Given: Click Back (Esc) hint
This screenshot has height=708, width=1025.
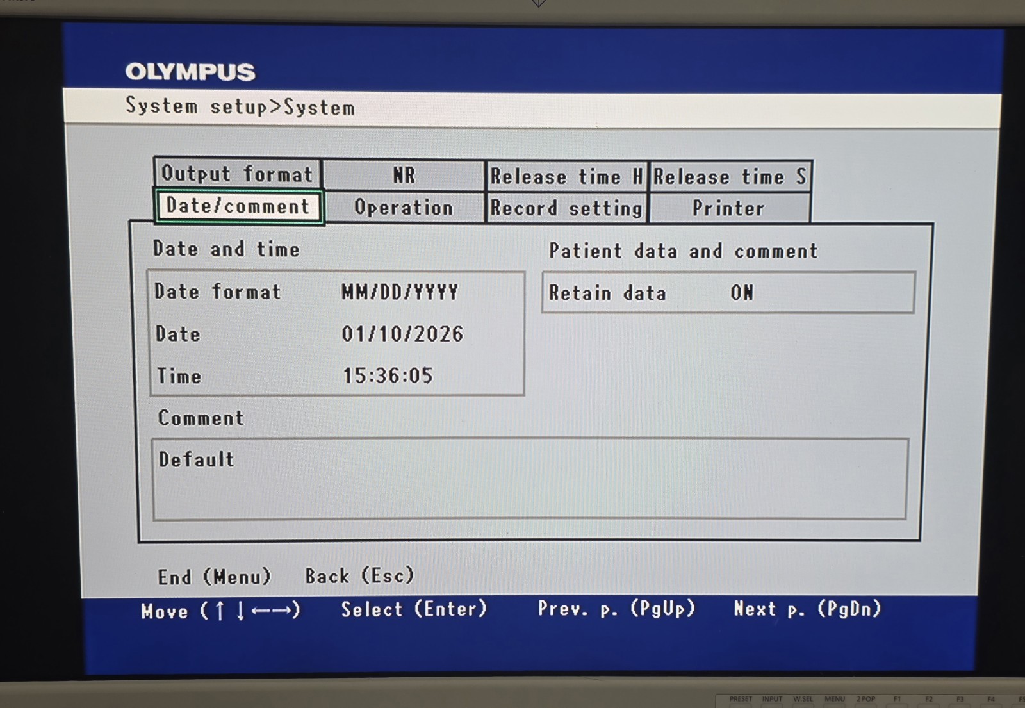Looking at the screenshot, I should tap(360, 575).
